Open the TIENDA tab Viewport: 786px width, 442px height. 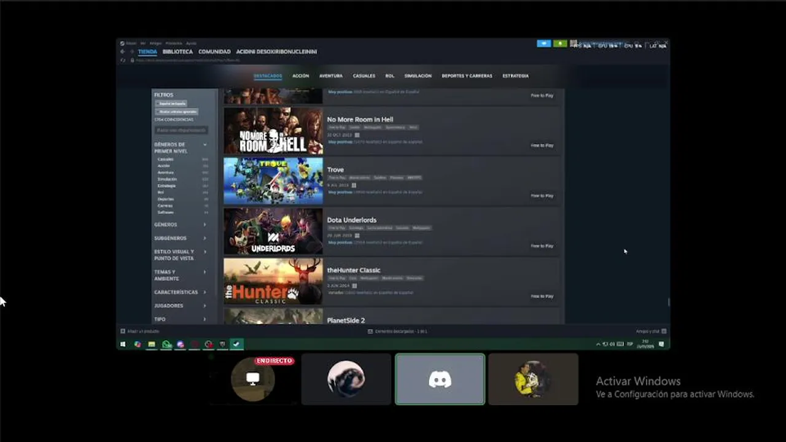tap(147, 52)
